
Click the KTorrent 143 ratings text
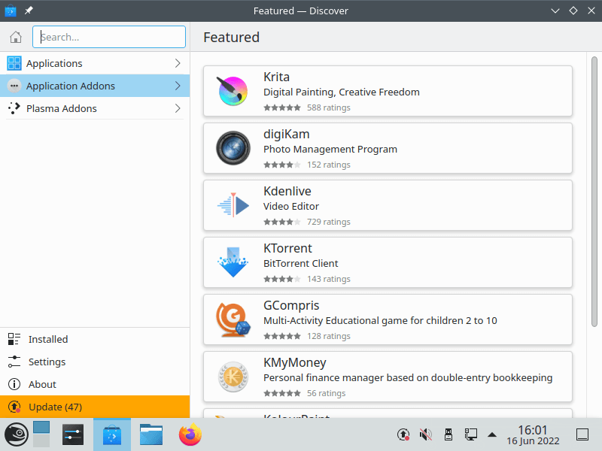click(x=329, y=279)
